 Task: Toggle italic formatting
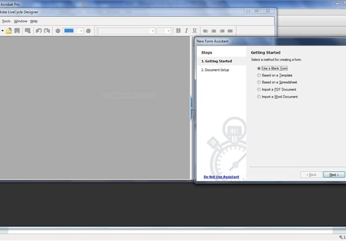point(186,31)
